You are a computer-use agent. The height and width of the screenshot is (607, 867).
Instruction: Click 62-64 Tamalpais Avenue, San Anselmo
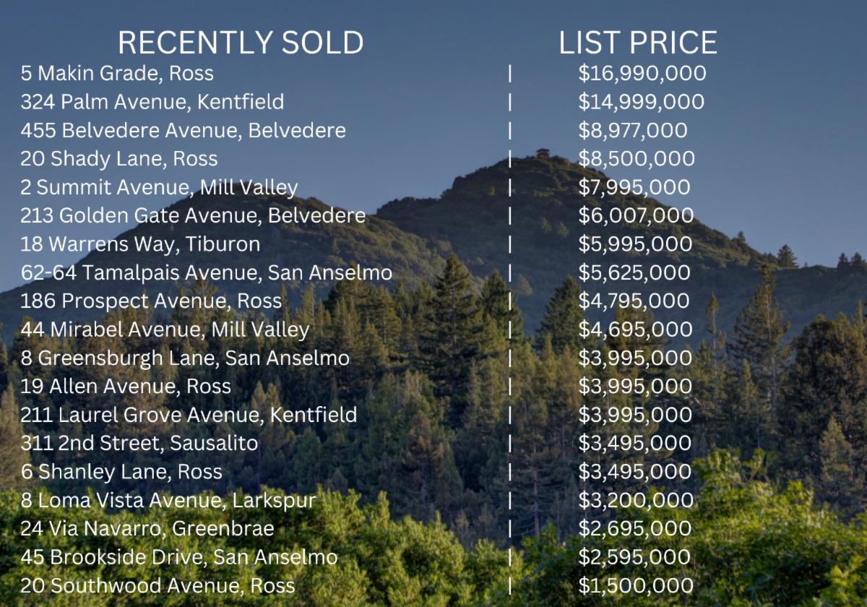207,272
